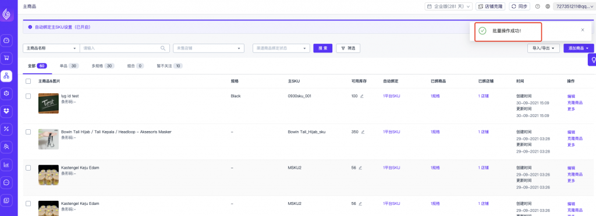Open 1店铺 link in lyg id test row
The image size is (596, 216).
[x=484, y=96]
